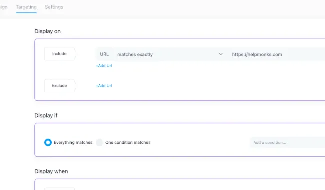Switch to the Targeting tab
Image resolution: width=325 pixels, height=190 pixels.
(x=26, y=7)
